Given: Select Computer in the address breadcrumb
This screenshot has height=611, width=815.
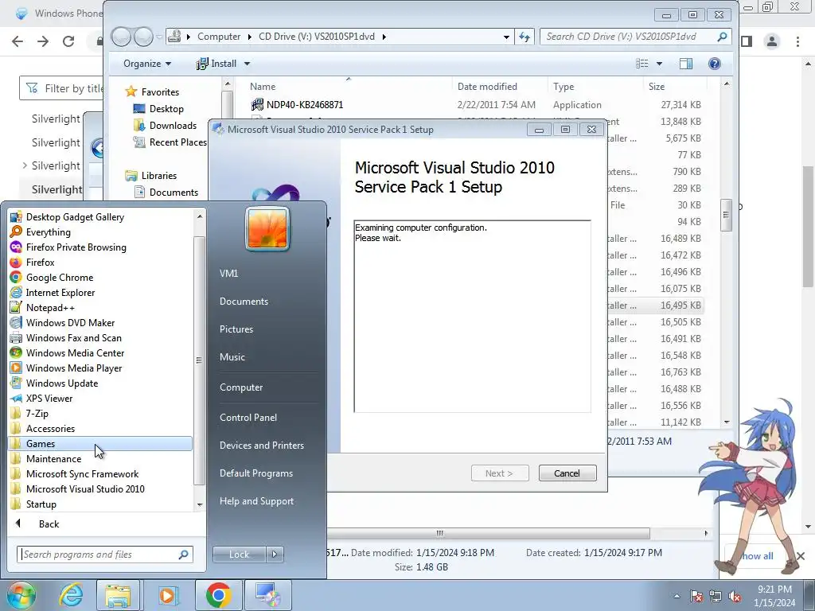Looking at the screenshot, I should [219, 37].
